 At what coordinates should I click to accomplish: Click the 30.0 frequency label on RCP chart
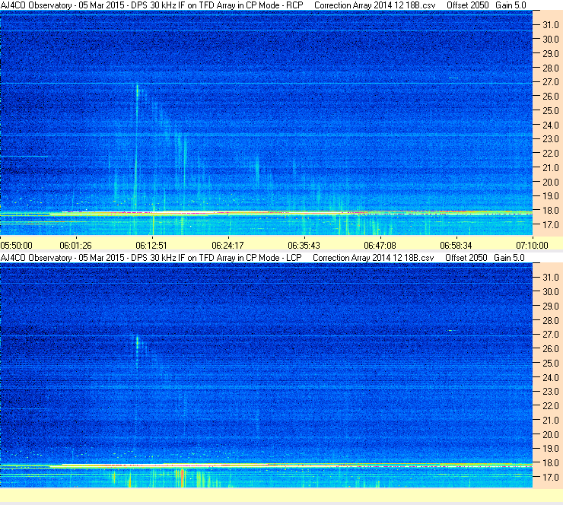pyautogui.click(x=550, y=39)
